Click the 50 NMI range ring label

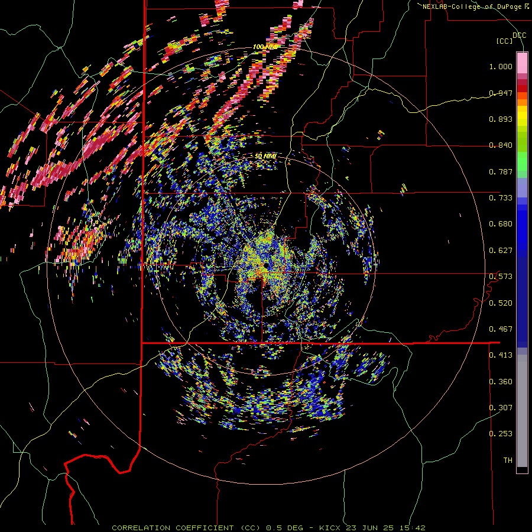pos(265,156)
